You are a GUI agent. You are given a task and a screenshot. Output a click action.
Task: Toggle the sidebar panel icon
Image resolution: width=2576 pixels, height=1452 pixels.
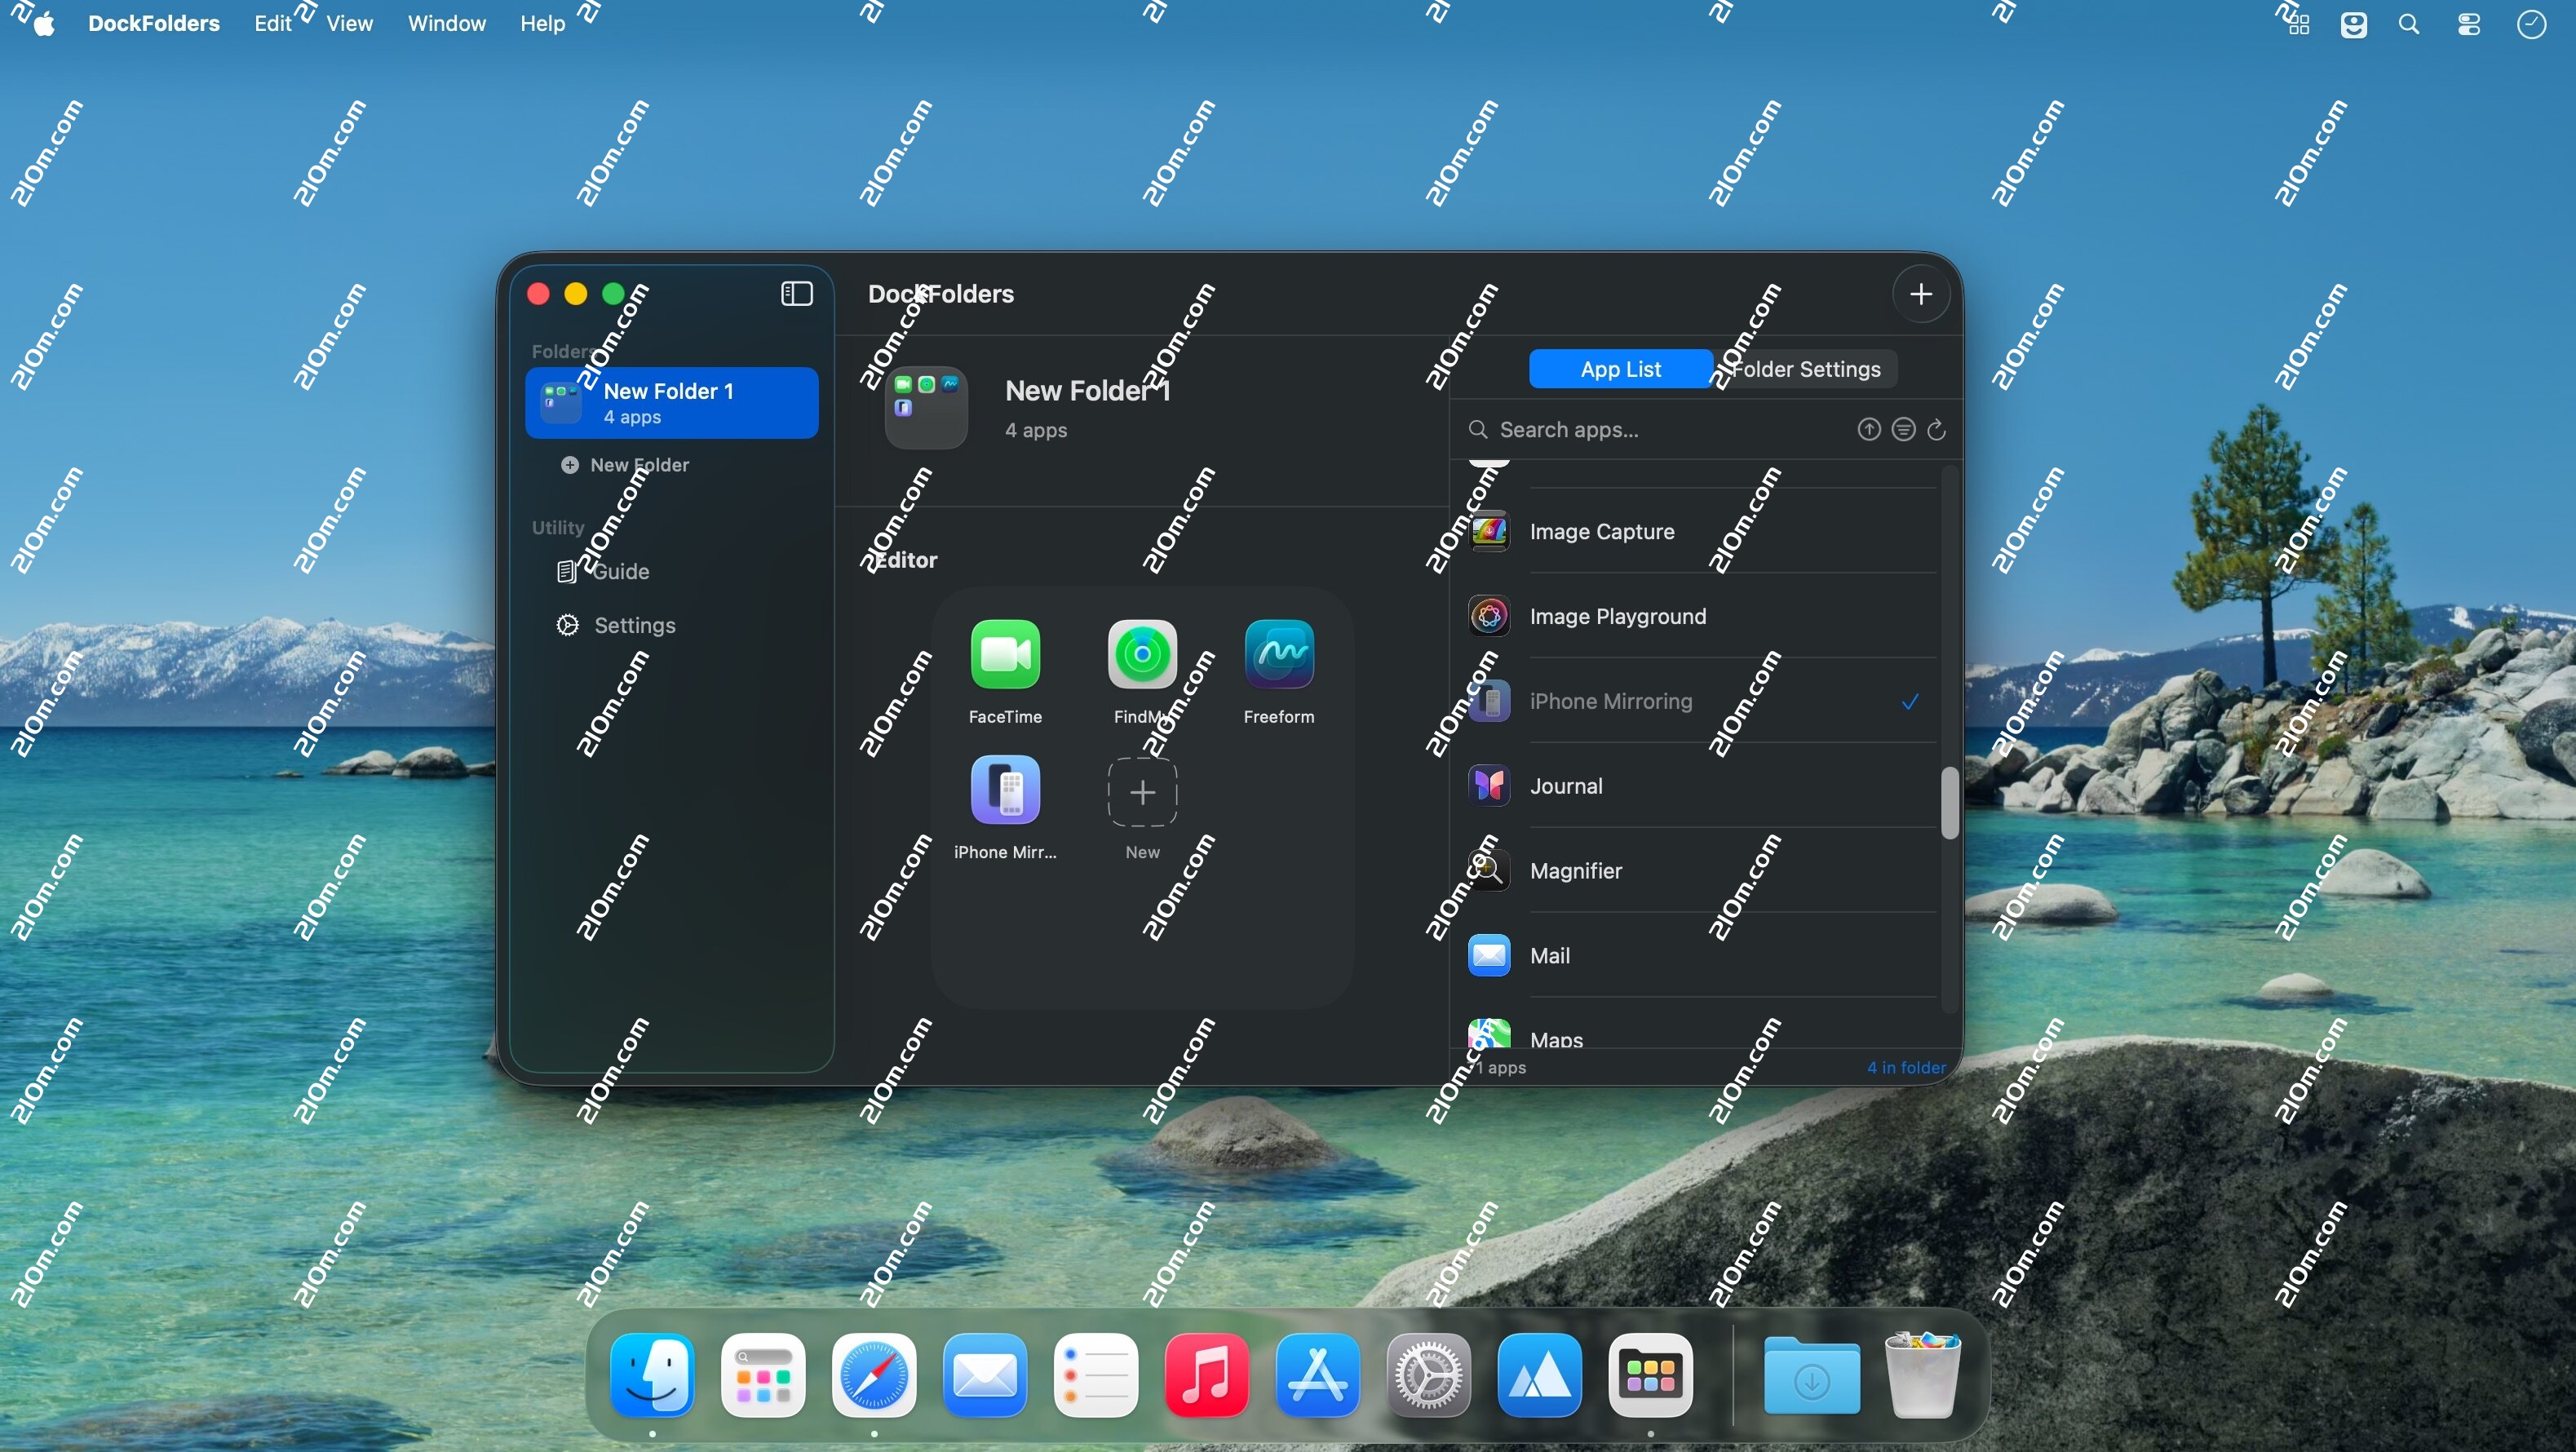point(796,293)
